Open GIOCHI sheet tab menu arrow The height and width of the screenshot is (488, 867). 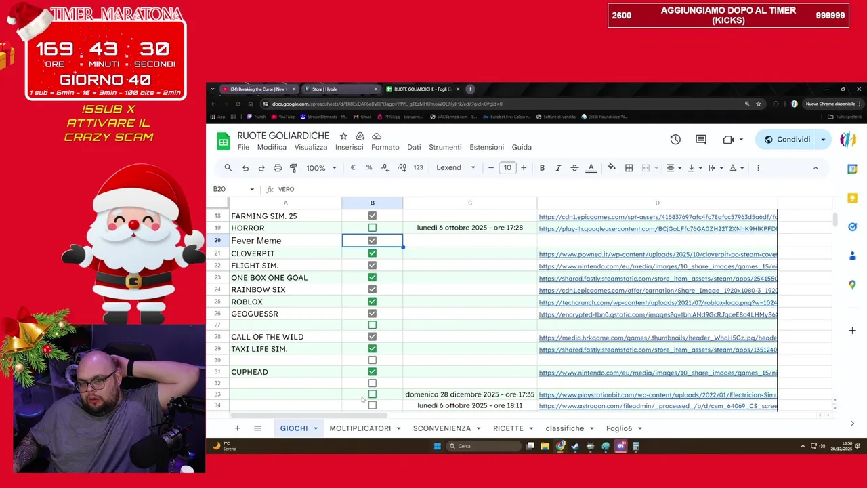[x=316, y=428]
